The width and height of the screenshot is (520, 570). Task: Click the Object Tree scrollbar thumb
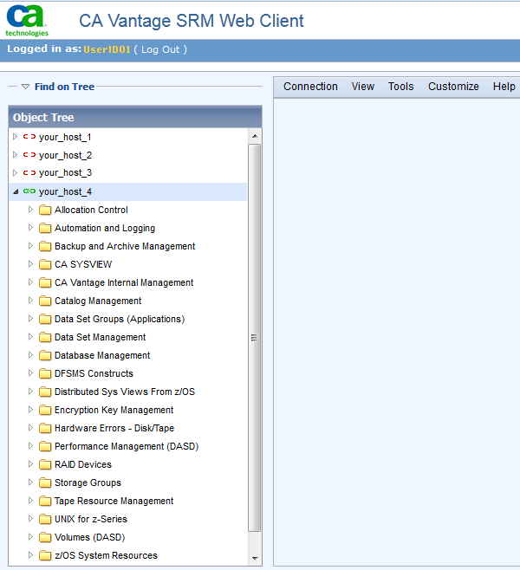[x=255, y=338]
